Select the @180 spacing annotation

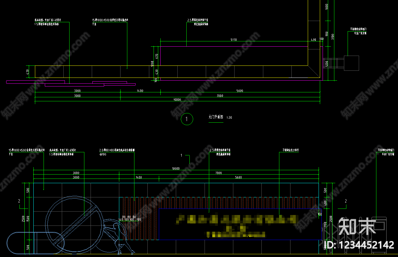point(103,154)
